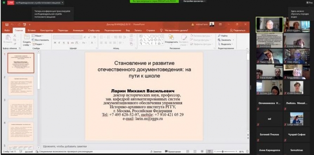
Task: Click the Создать слайд (new slide) icon
Action: pyautogui.click(x=27, y=37)
